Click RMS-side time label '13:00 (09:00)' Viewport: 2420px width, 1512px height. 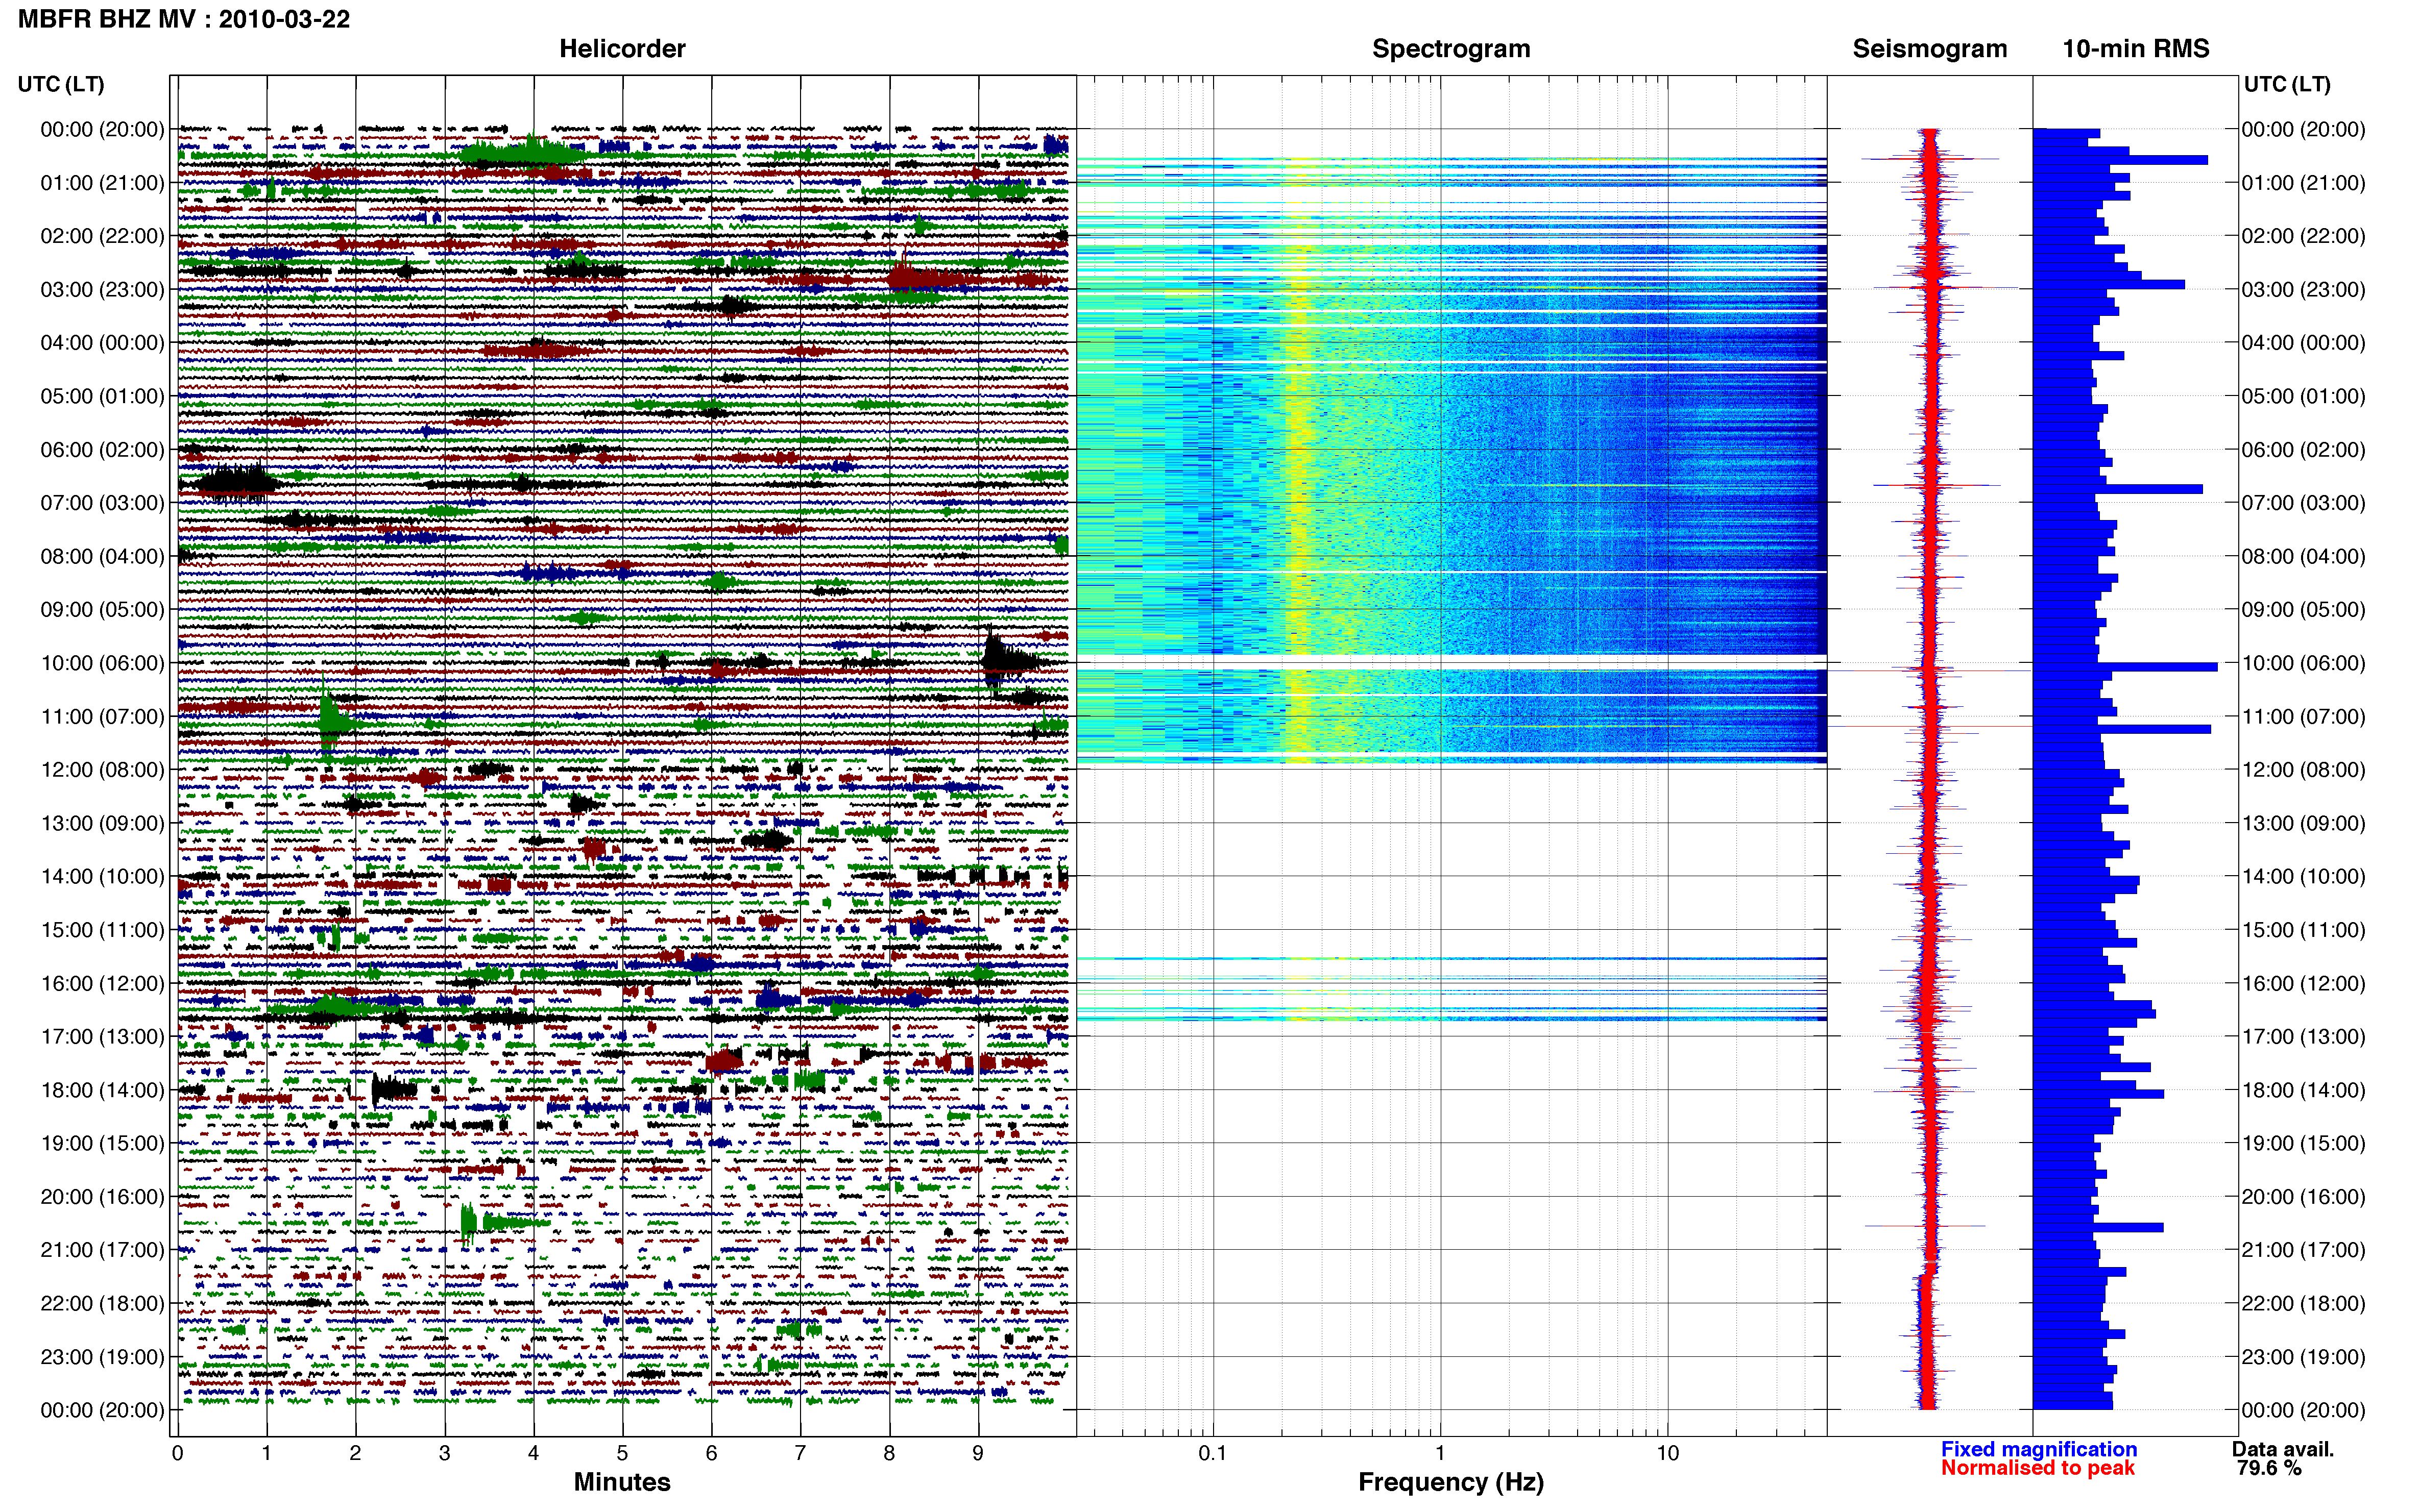tap(2303, 823)
